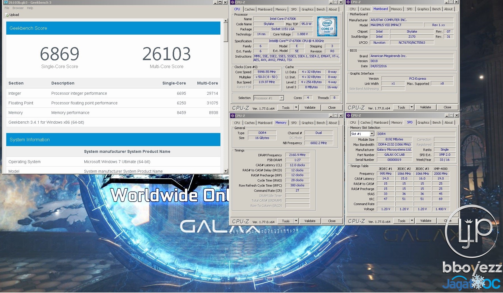Click the multi-core score 26103
The image size is (503, 293).
(166, 54)
